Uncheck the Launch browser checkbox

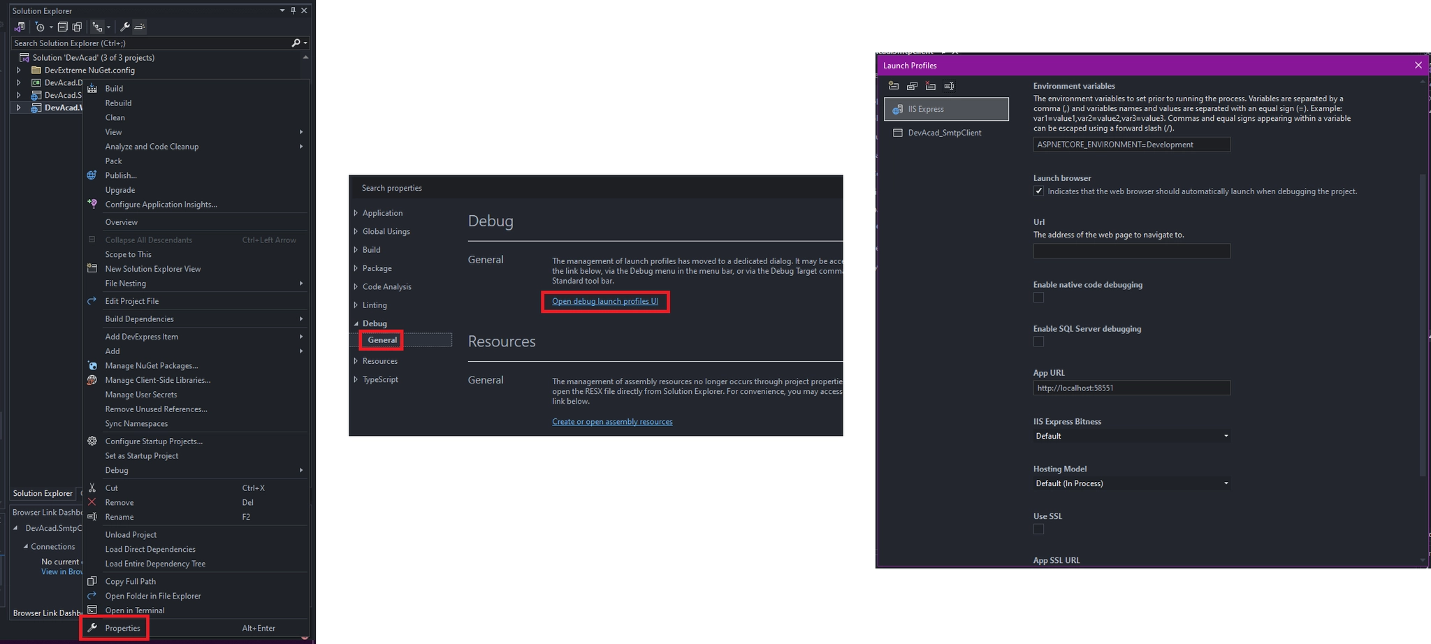click(1039, 191)
